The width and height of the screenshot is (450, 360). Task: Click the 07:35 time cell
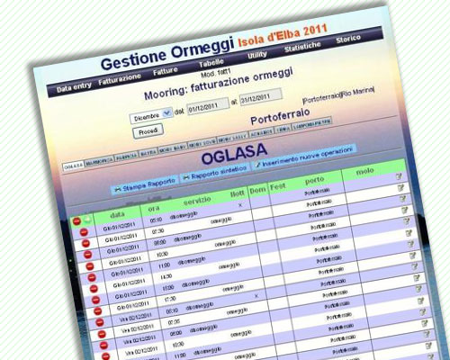[x=174, y=321]
